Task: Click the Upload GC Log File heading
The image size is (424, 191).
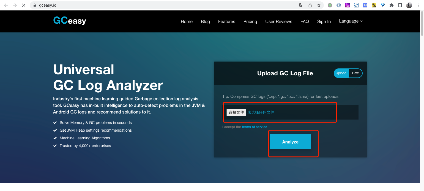Action: (285, 73)
